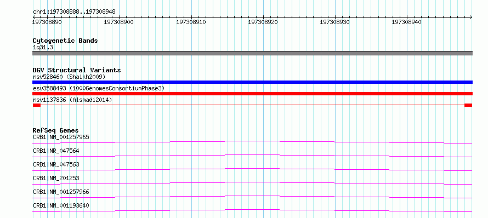Select the 1q31.3 band label
Image resolution: width=488 pixels, height=218 pixels.
[x=43, y=48]
